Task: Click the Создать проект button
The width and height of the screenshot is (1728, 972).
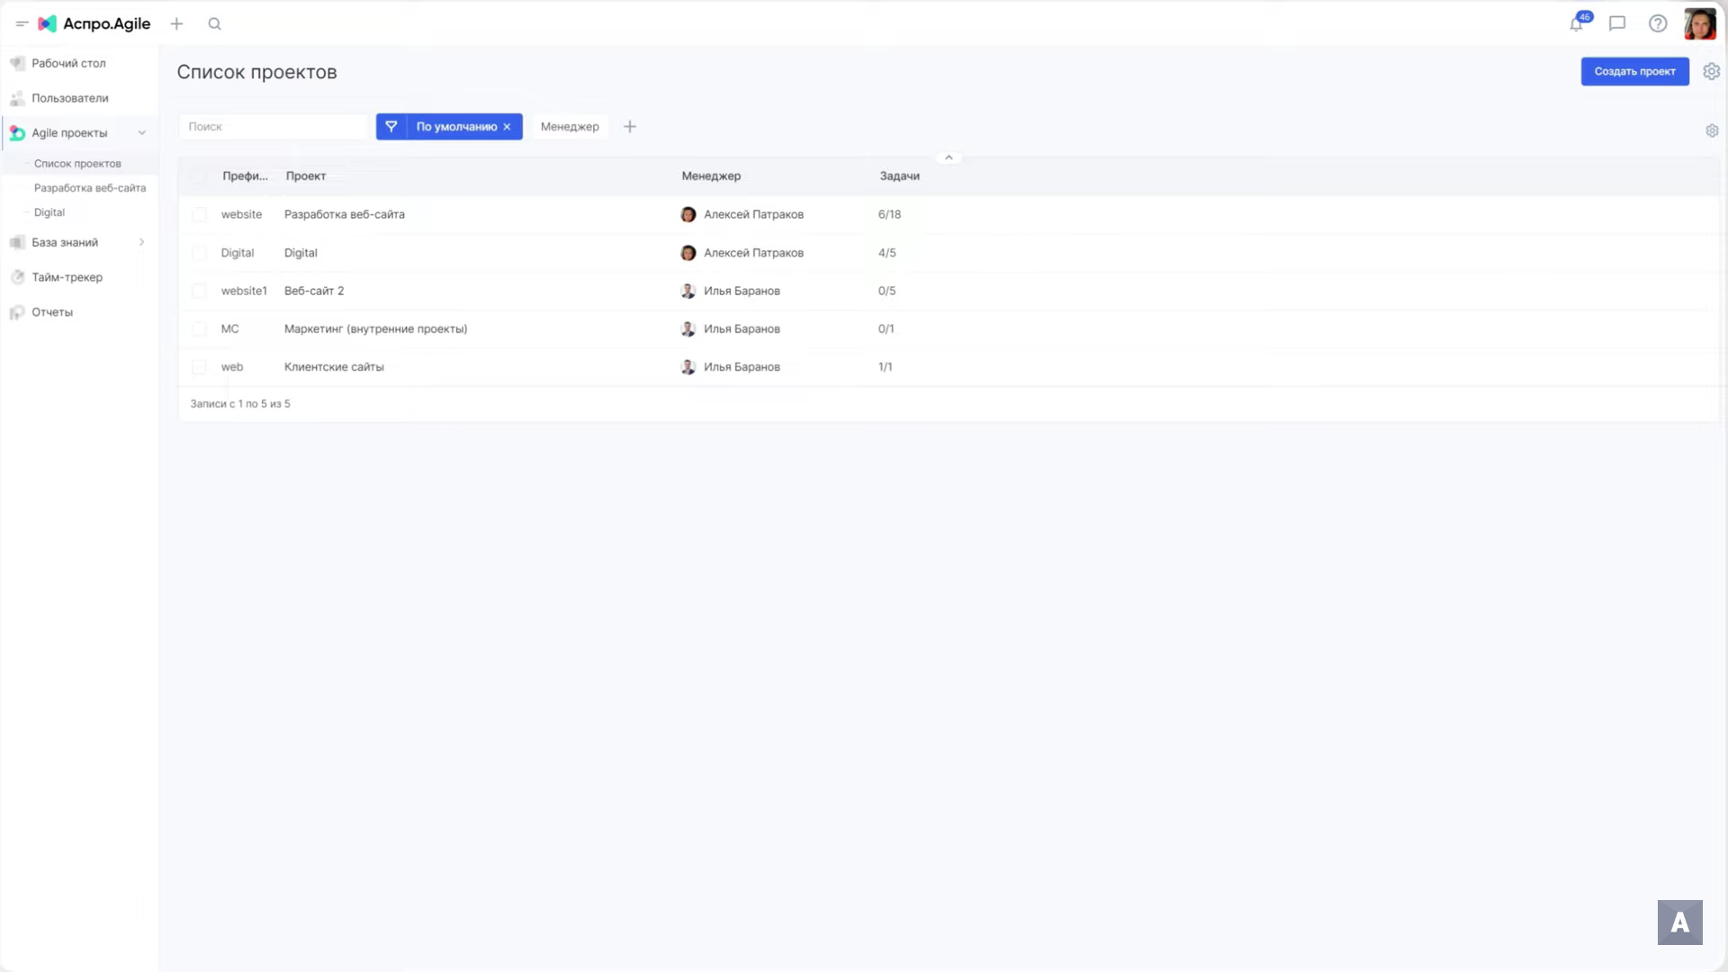Action: (1634, 71)
